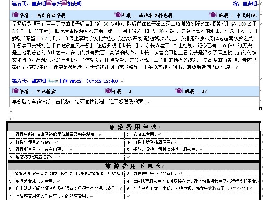Screen dimensions: 263x200
Task: Click the bus icon after 美托
Action: point(64,4)
